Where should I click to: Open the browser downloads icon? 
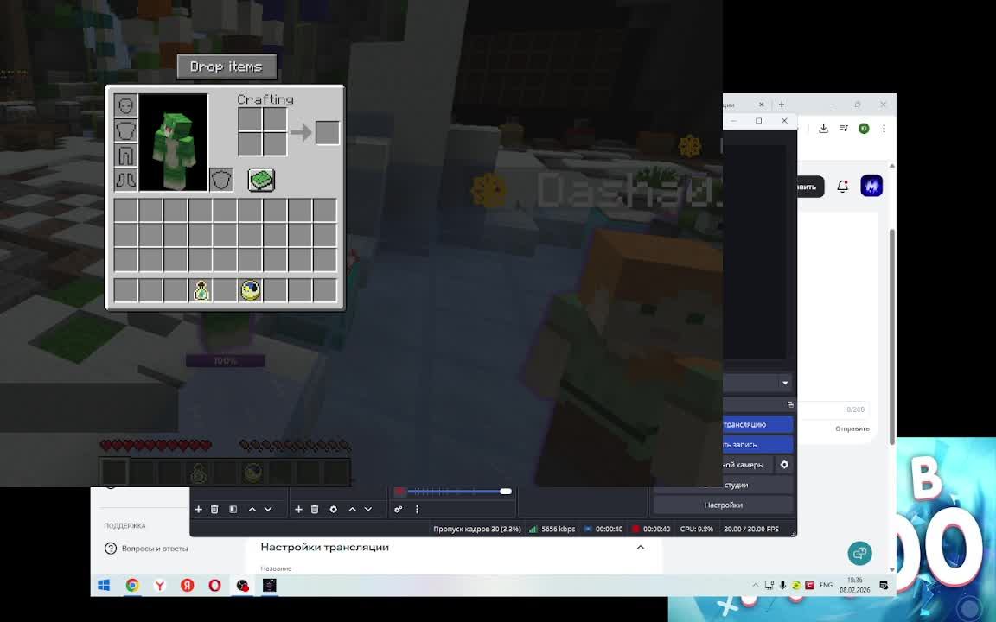pos(823,128)
